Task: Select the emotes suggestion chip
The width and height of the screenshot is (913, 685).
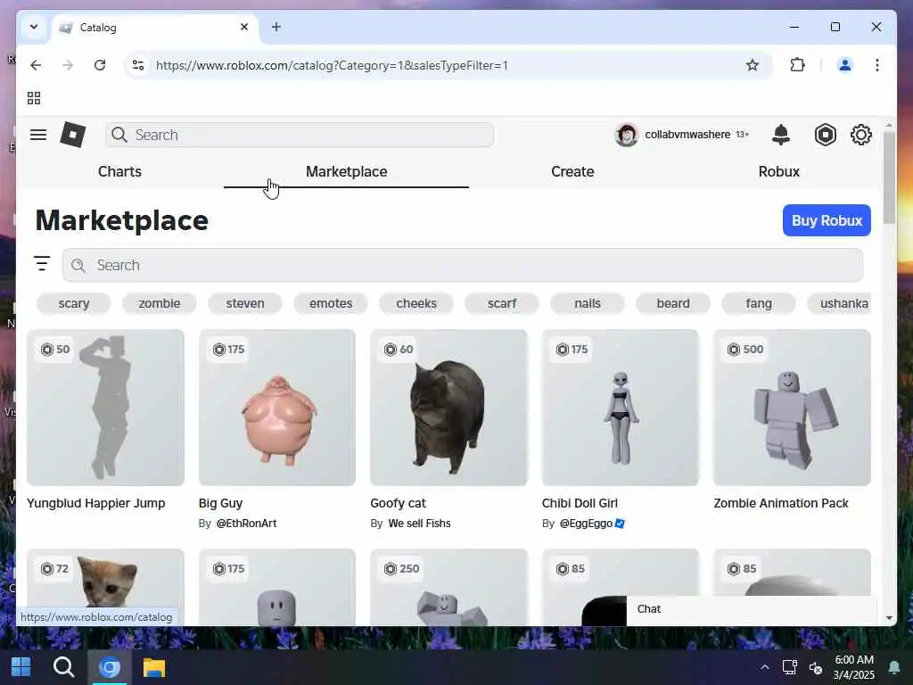Action: pyautogui.click(x=330, y=303)
